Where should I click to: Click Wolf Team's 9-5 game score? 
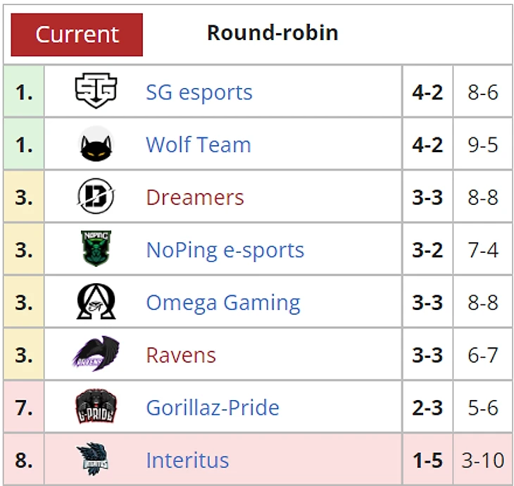[483, 145]
